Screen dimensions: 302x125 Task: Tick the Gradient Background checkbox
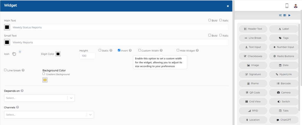(x=44, y=74)
